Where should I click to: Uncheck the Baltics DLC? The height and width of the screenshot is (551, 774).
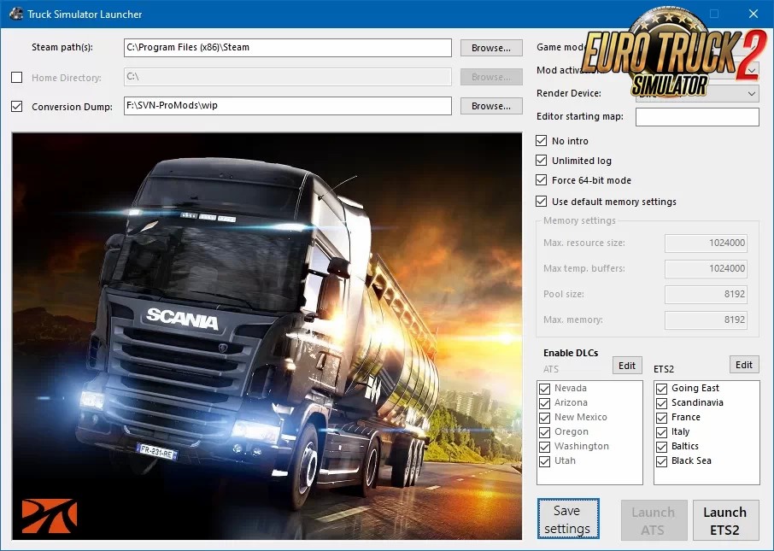tap(661, 447)
